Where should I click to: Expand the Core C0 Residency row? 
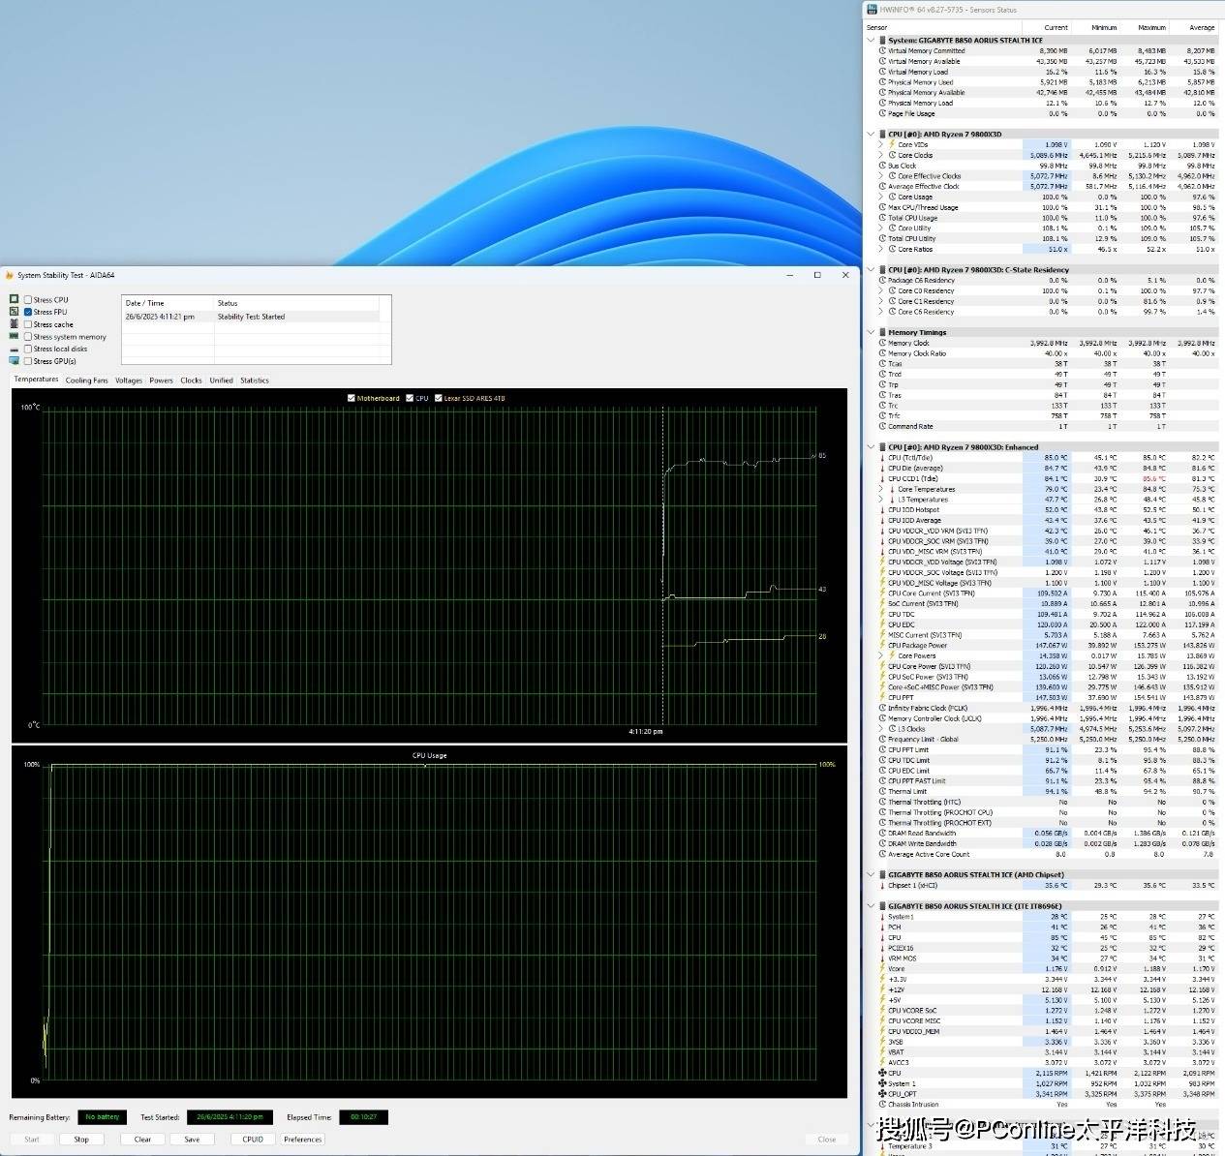click(880, 290)
